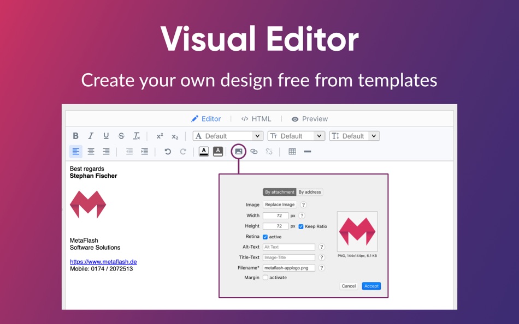Open the font family Default dropdown
Screen dimensions: 519x324
(x=228, y=136)
